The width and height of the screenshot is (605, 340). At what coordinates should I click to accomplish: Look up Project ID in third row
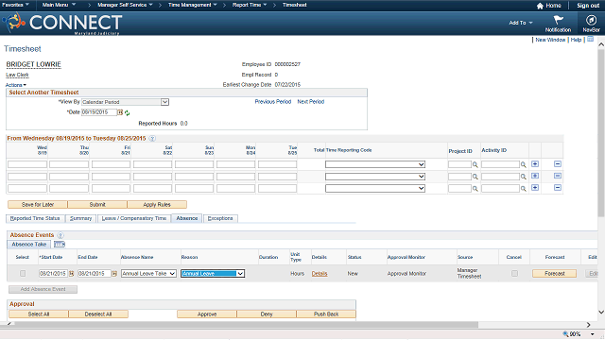click(475, 189)
